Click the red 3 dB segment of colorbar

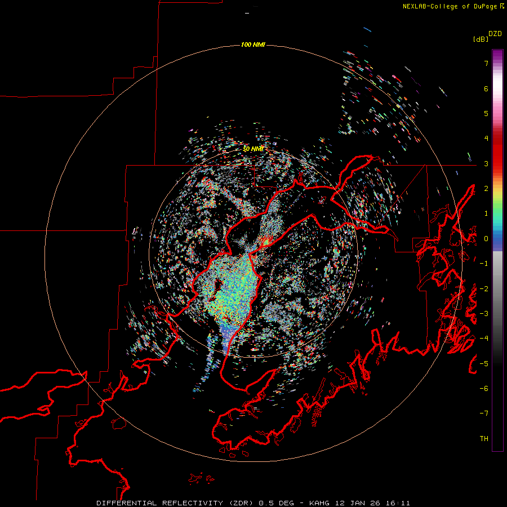pos(497,163)
